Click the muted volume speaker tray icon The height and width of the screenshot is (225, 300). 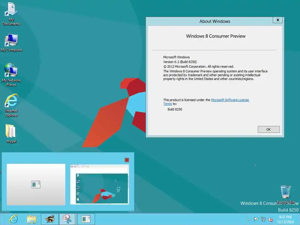270,220
